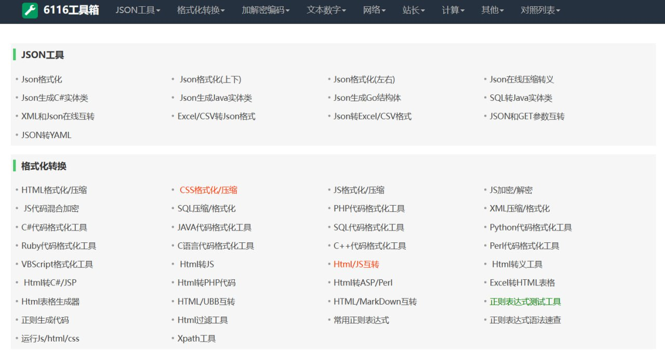The image size is (665, 354).
Task: Open HTML/MarkDown互转 tool
Action: [375, 302]
